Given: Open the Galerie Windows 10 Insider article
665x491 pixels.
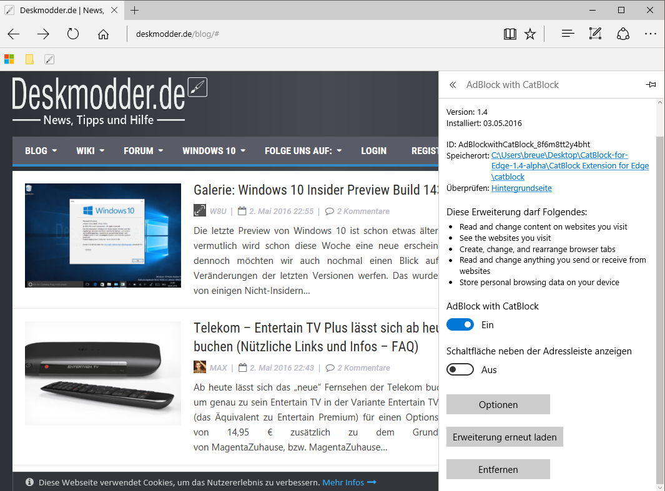Looking at the screenshot, I should (316, 190).
